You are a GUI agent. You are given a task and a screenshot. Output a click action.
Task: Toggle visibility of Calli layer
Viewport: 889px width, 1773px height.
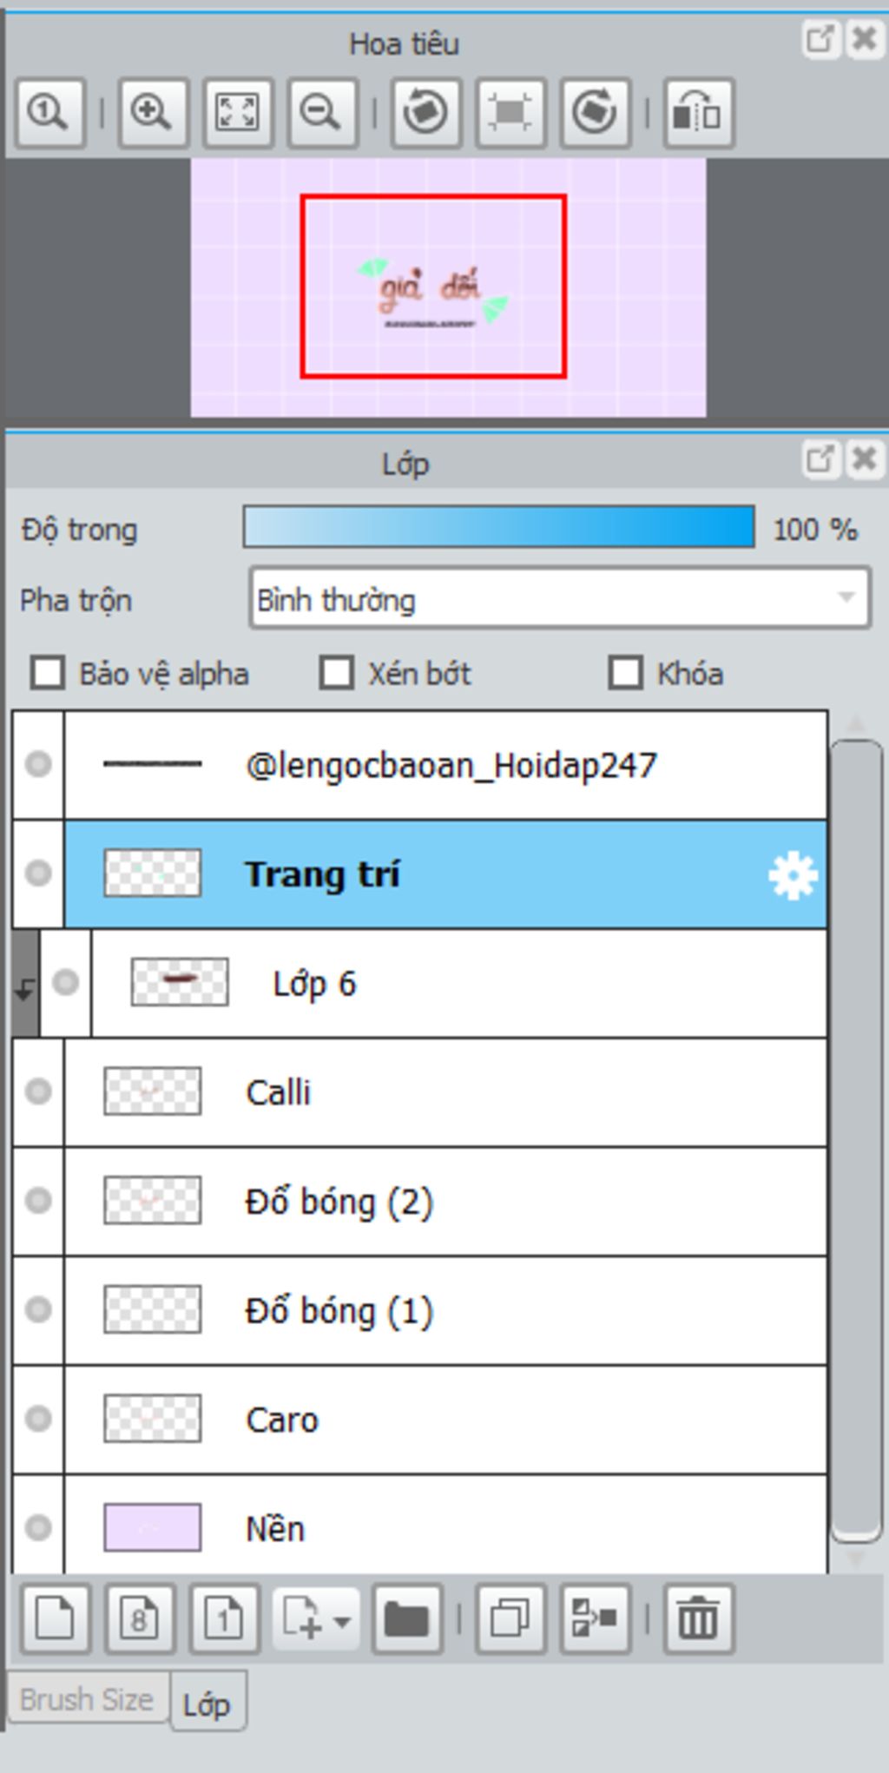(38, 1091)
